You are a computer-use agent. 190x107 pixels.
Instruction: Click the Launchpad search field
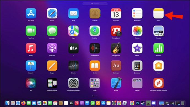[x=95, y=4]
